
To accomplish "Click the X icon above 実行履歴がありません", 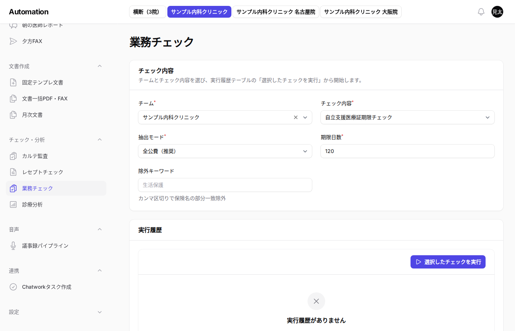I will [x=316, y=301].
